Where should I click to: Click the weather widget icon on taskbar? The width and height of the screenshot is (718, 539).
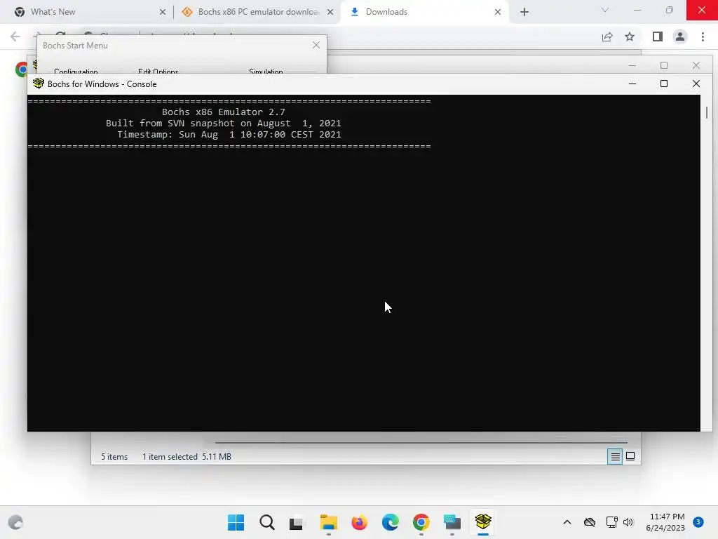pyautogui.click(x=15, y=522)
